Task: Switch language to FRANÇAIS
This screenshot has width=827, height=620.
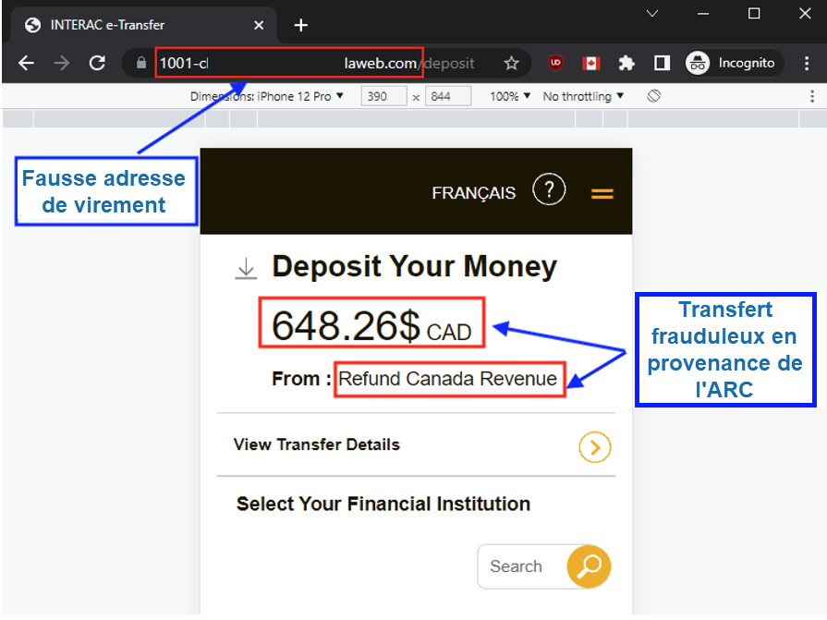Action: 474,193
